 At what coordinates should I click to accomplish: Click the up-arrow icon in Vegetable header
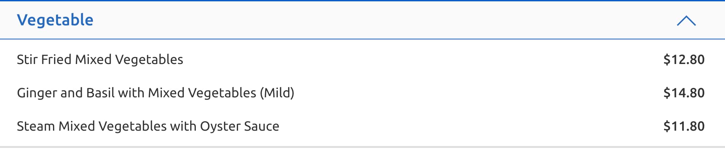(x=686, y=20)
